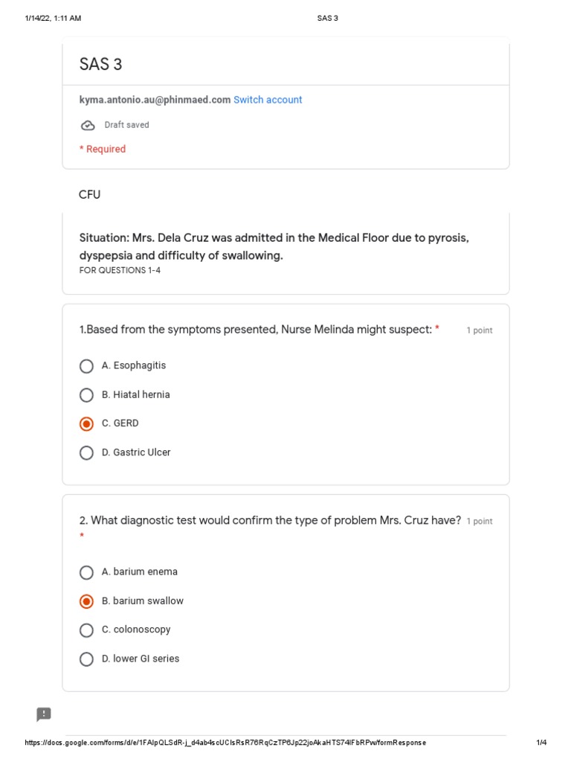Viewport: 571px width, 762px height.
Task: Open the report problem feedback icon
Action: click(x=44, y=714)
